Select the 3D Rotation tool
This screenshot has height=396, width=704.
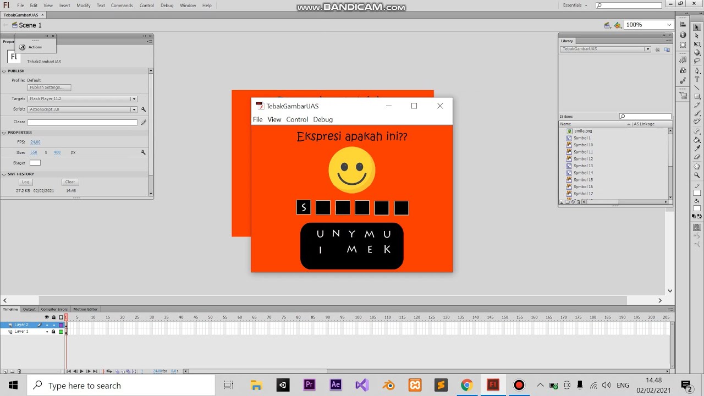tap(697, 53)
